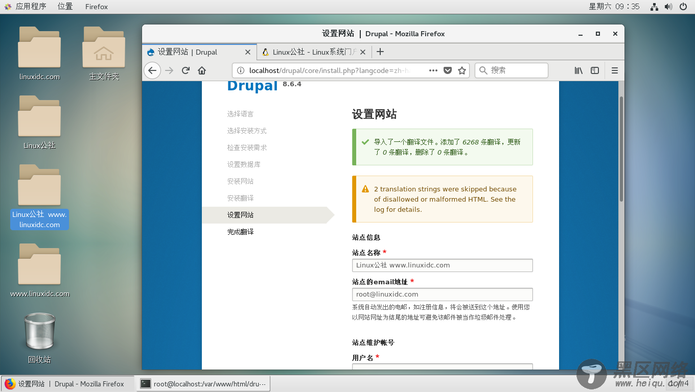Click the 站点的email地址 input field
This screenshot has height=392, width=695.
coord(443,295)
